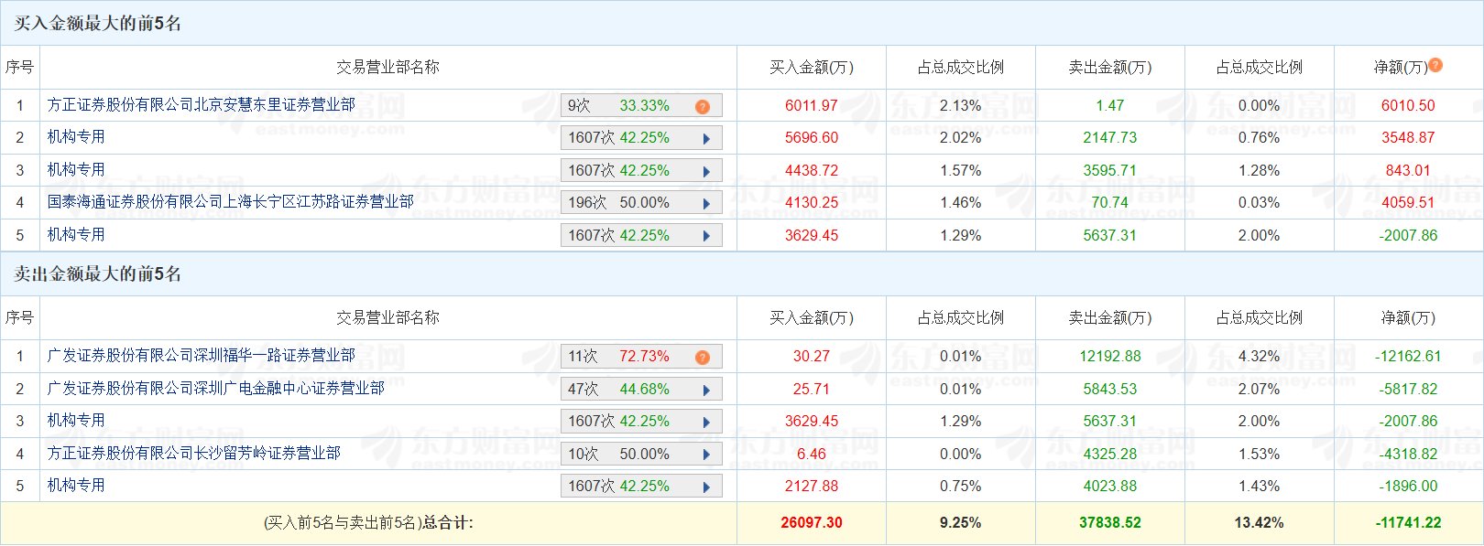The image size is (1484, 546).
Task: Click orange info icon in 方正证券北京安慧东里 row
Action: coord(703,107)
